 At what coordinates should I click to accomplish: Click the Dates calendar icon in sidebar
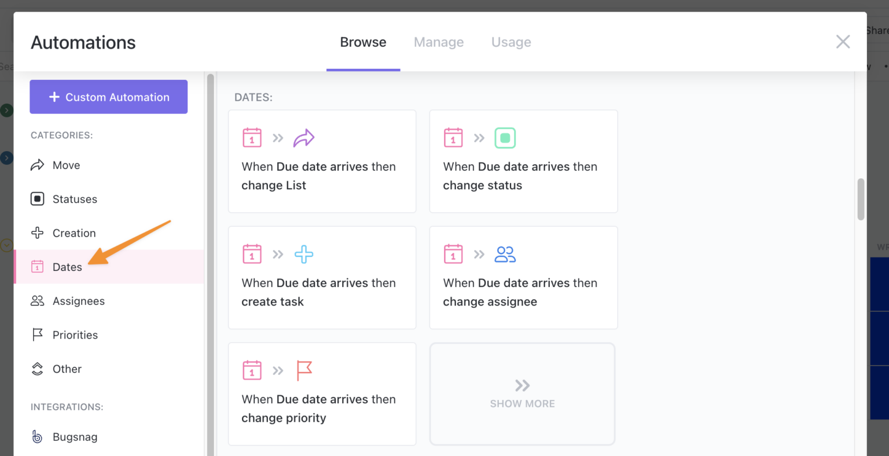pyautogui.click(x=36, y=267)
